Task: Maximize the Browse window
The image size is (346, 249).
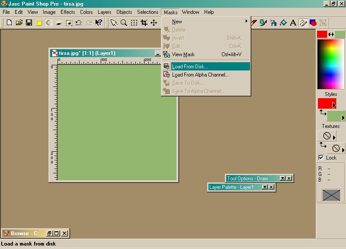Action: pos(57,233)
